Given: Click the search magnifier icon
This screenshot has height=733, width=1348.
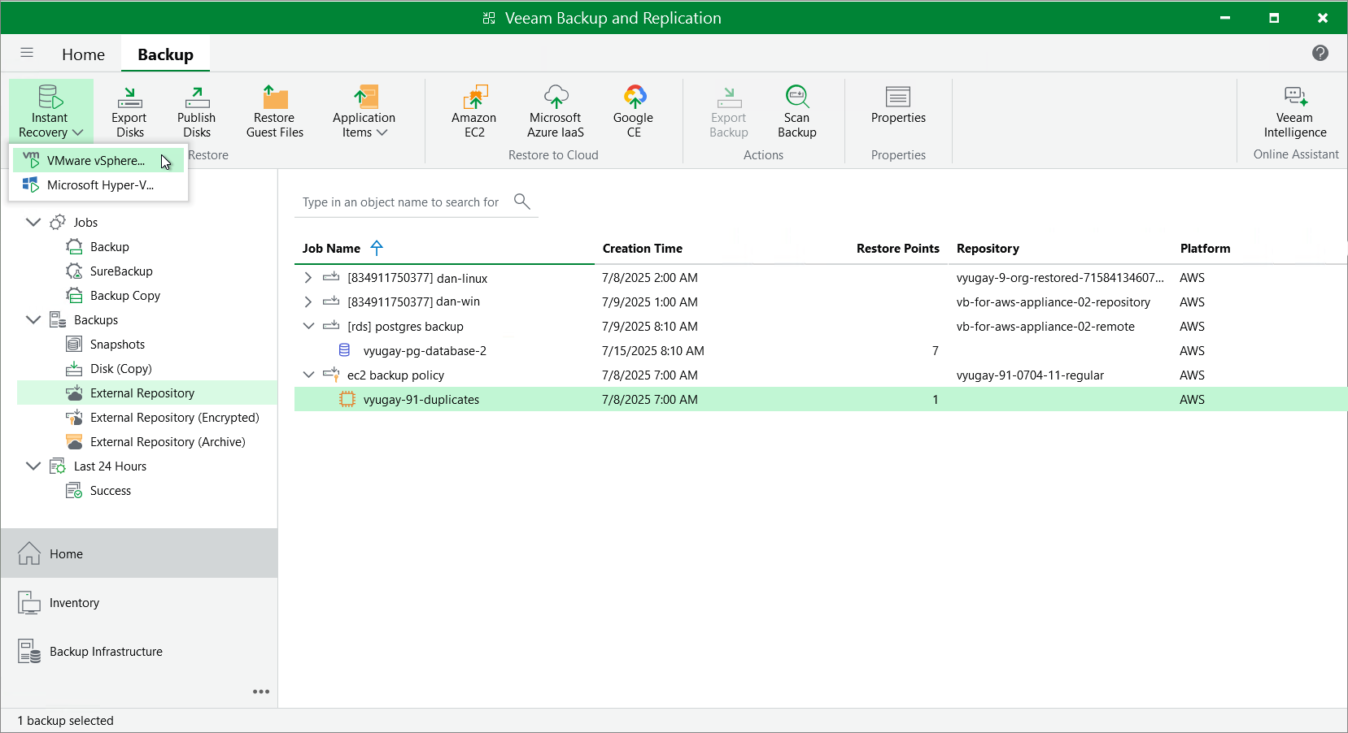Looking at the screenshot, I should (x=522, y=201).
